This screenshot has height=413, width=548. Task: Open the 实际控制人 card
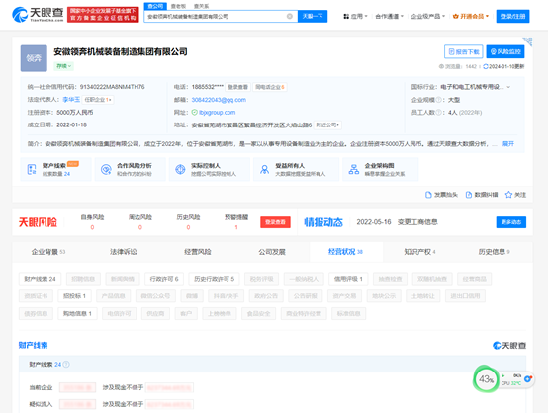pyautogui.click(x=210, y=169)
